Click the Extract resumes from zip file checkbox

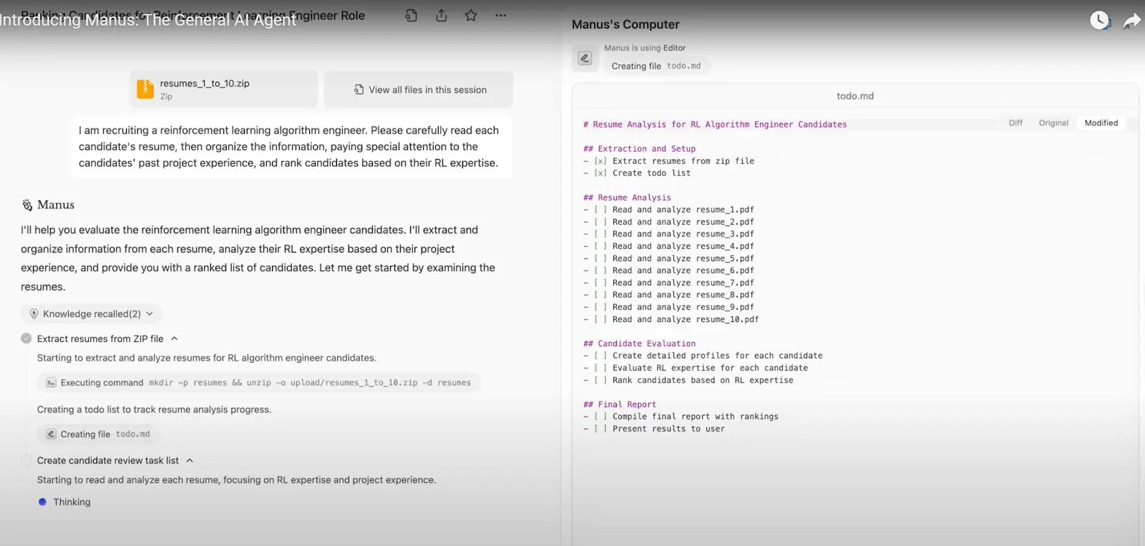point(600,161)
